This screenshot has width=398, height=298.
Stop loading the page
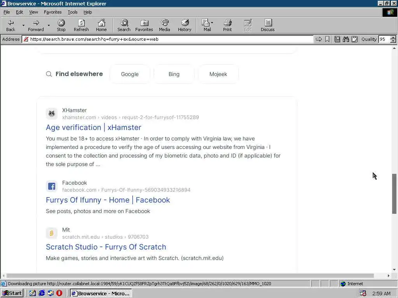[x=61, y=25]
